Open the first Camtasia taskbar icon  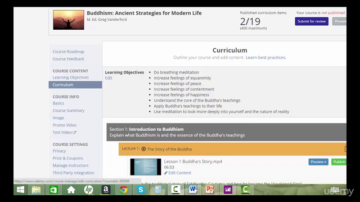175,190
